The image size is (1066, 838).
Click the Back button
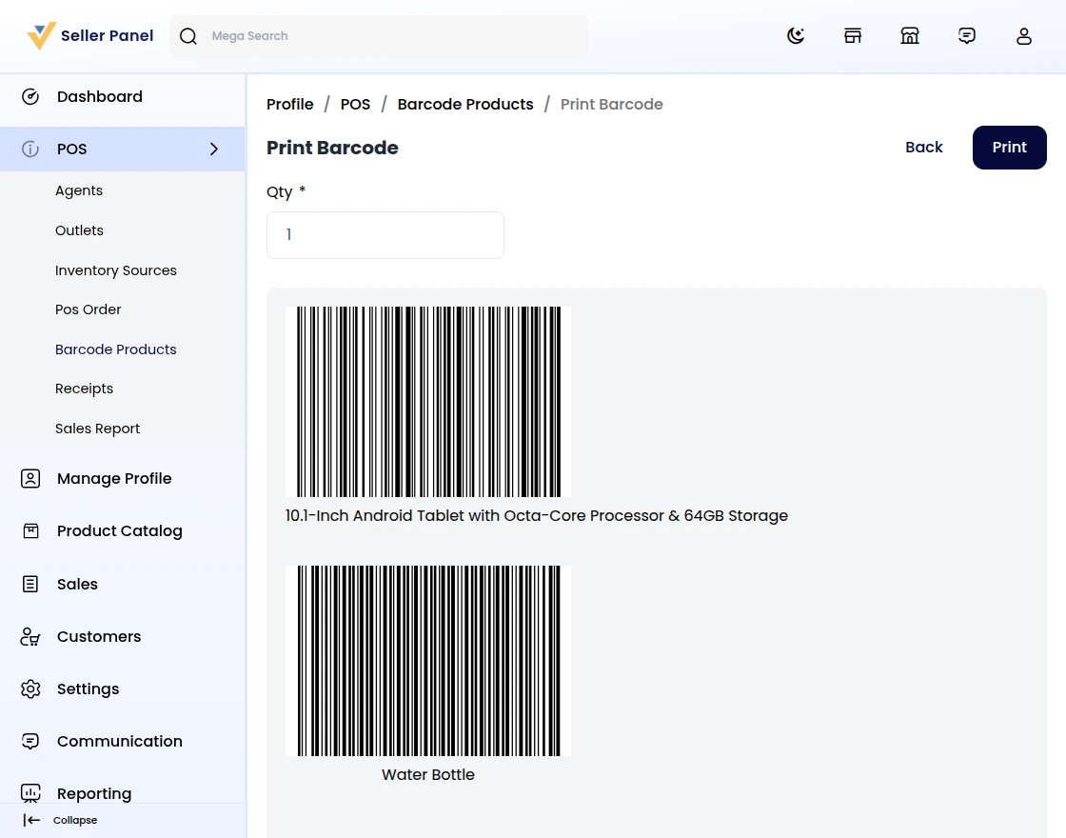924,148
